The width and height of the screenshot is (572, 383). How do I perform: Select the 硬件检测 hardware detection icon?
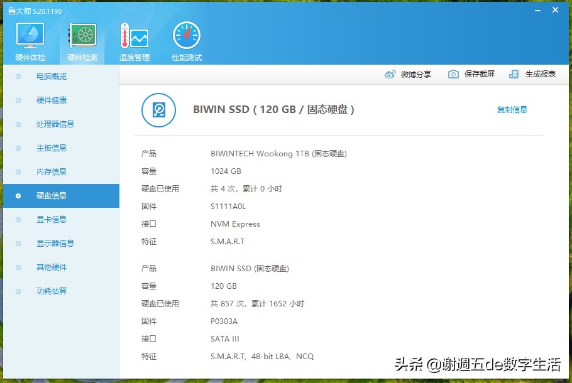pyautogui.click(x=82, y=38)
